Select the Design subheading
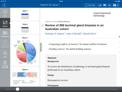 click(51, 75)
